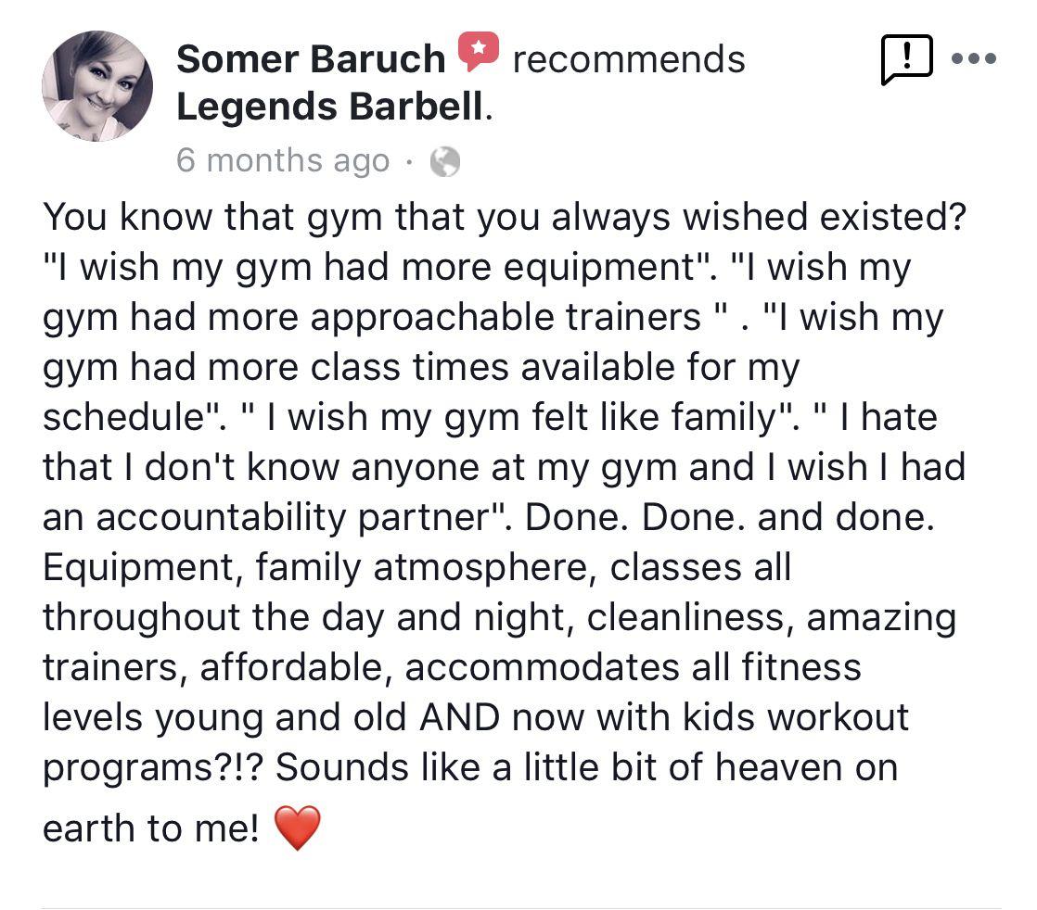Open the audience selector via the globe
The height and width of the screenshot is (910, 1037).
[442, 160]
